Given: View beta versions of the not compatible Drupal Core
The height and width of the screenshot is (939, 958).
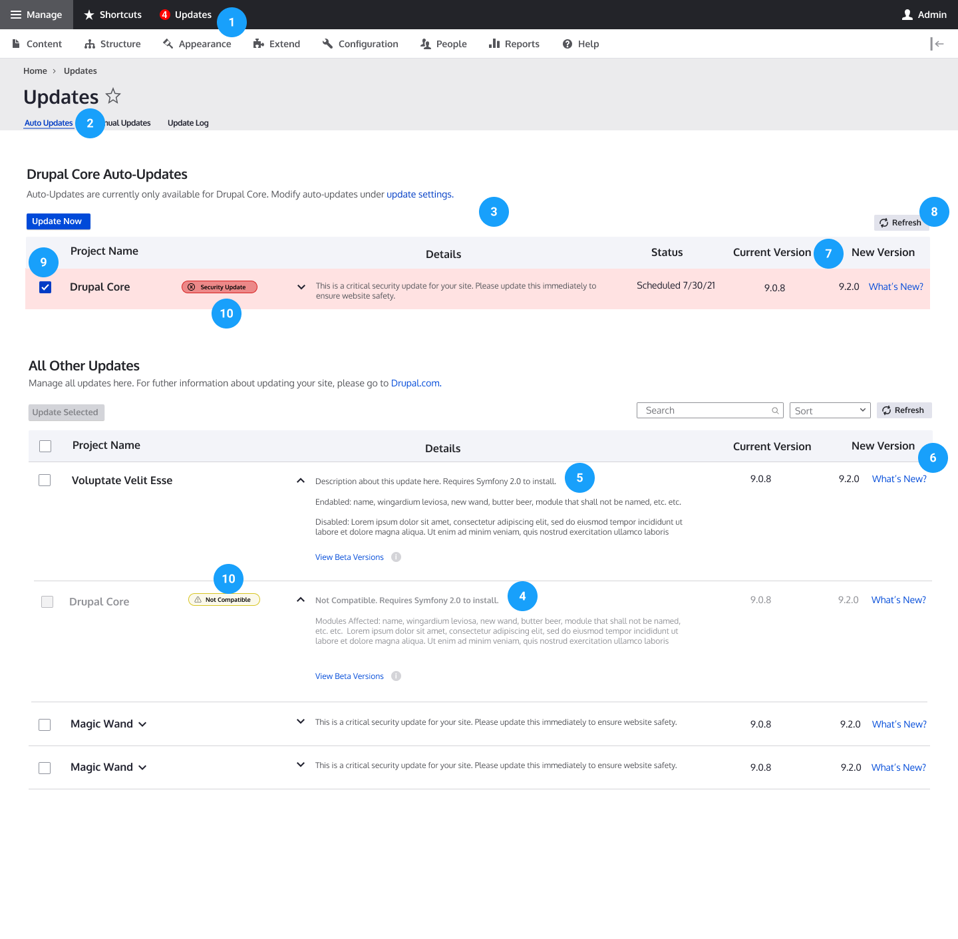Looking at the screenshot, I should (349, 676).
